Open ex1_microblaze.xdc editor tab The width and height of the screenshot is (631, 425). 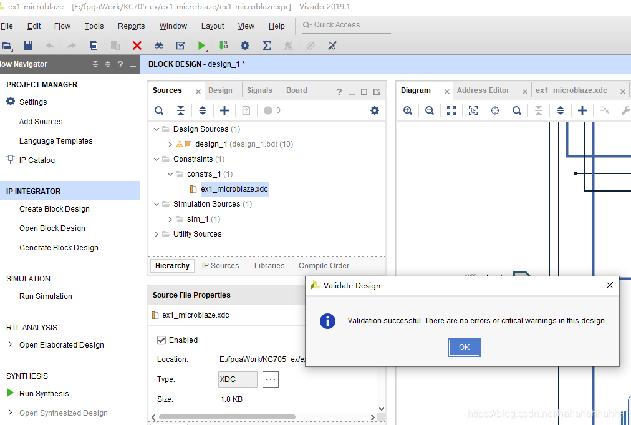click(x=571, y=90)
